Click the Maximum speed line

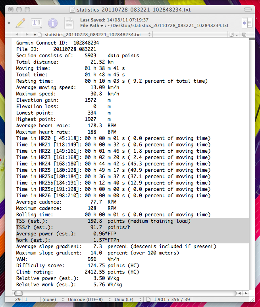point(67,93)
